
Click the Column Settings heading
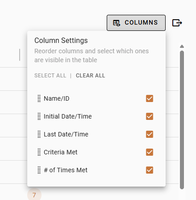61,40
